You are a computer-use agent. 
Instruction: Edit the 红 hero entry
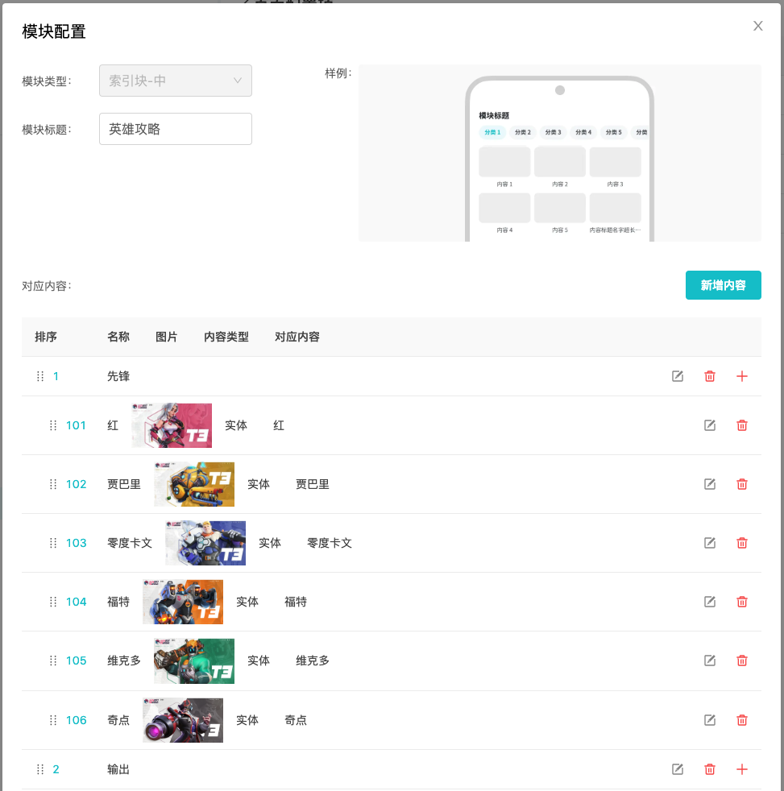(x=710, y=425)
